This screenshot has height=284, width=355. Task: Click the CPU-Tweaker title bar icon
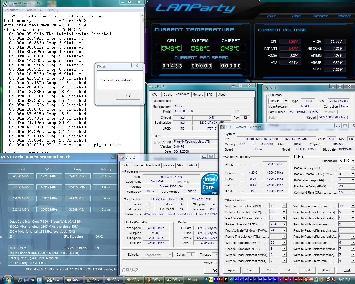(223, 127)
